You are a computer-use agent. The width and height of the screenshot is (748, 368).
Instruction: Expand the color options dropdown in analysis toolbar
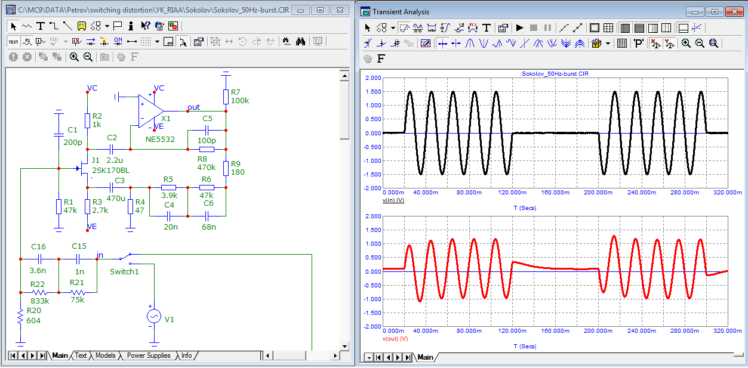608,43
